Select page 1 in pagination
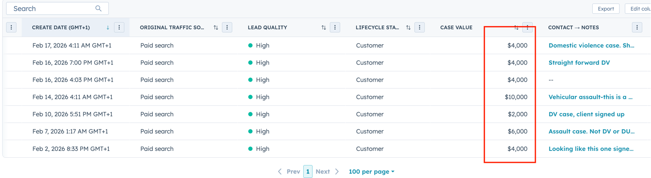The height and width of the screenshot is (178, 651). click(x=308, y=172)
